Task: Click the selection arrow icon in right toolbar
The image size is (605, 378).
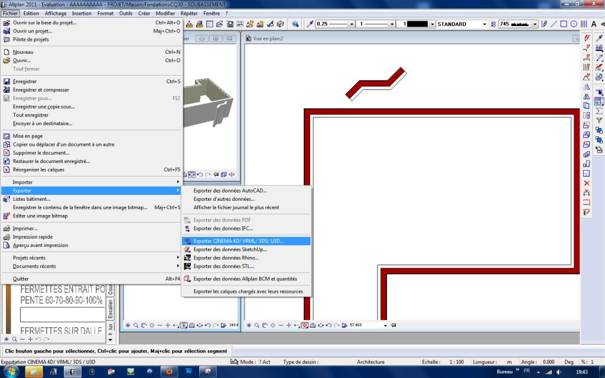Action: tap(599, 92)
